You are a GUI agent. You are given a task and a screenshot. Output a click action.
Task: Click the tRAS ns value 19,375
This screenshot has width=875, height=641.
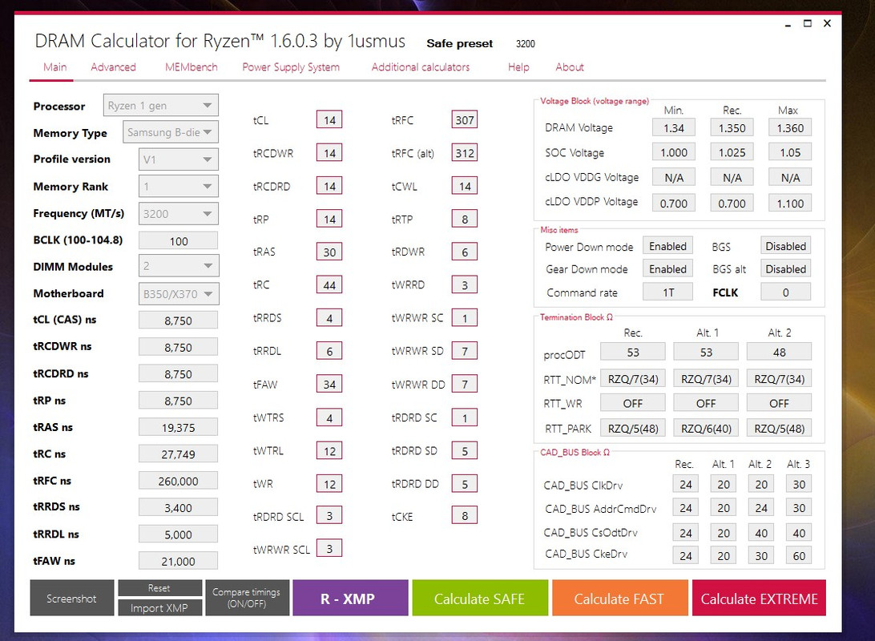[x=178, y=427]
